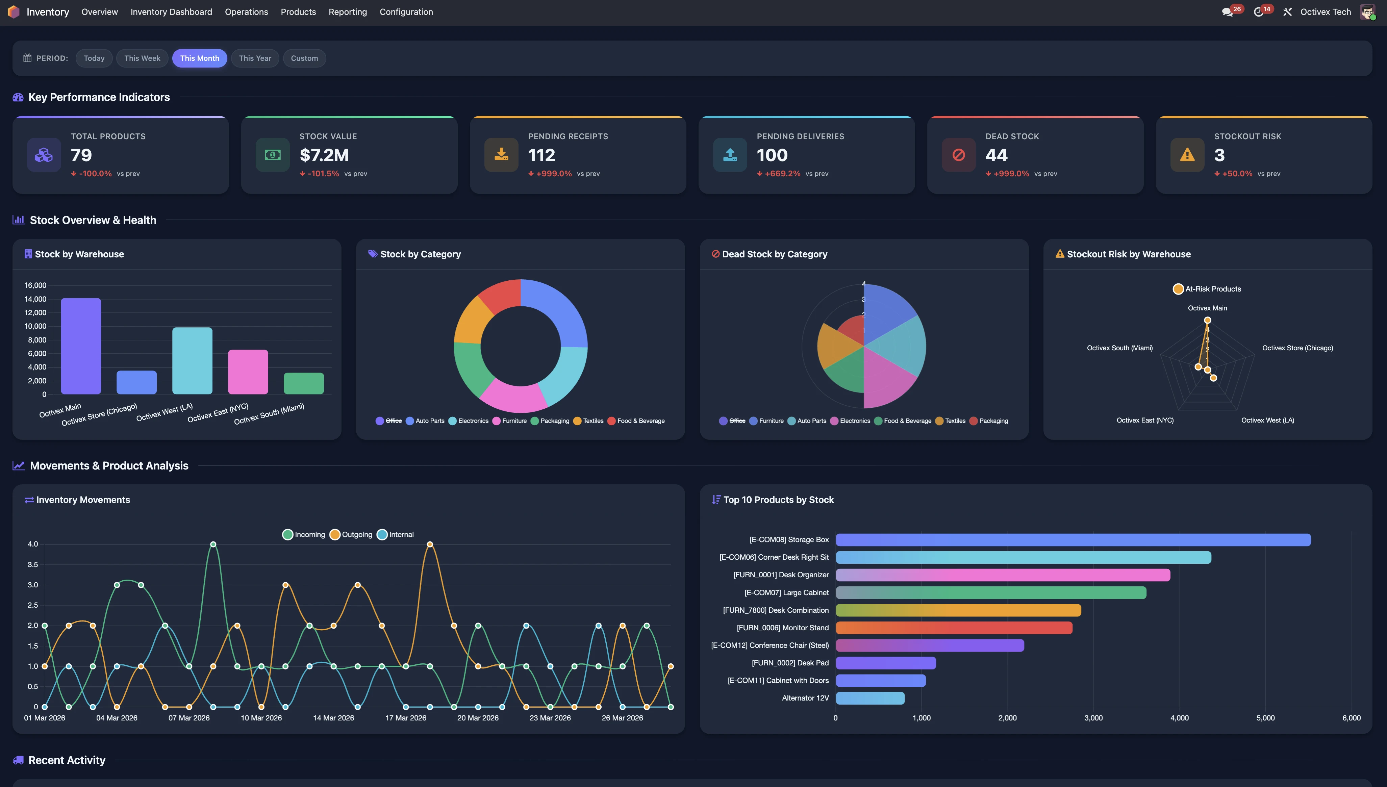Click the Dead Stock by Category ban icon
This screenshot has height=787, width=1387.
(x=716, y=254)
